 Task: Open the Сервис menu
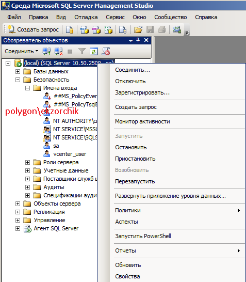[x=115, y=17]
